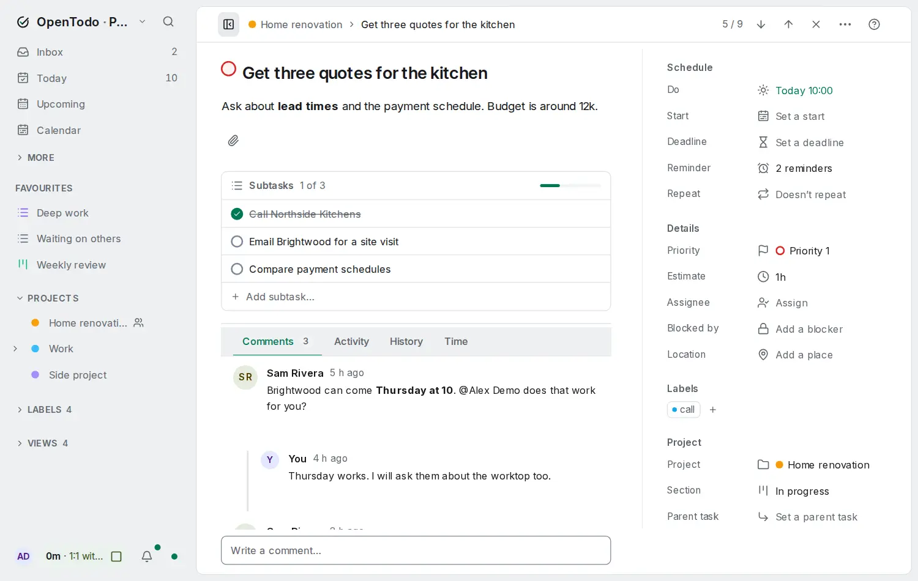
Task: Click the timer stop square icon
Action: click(x=116, y=557)
